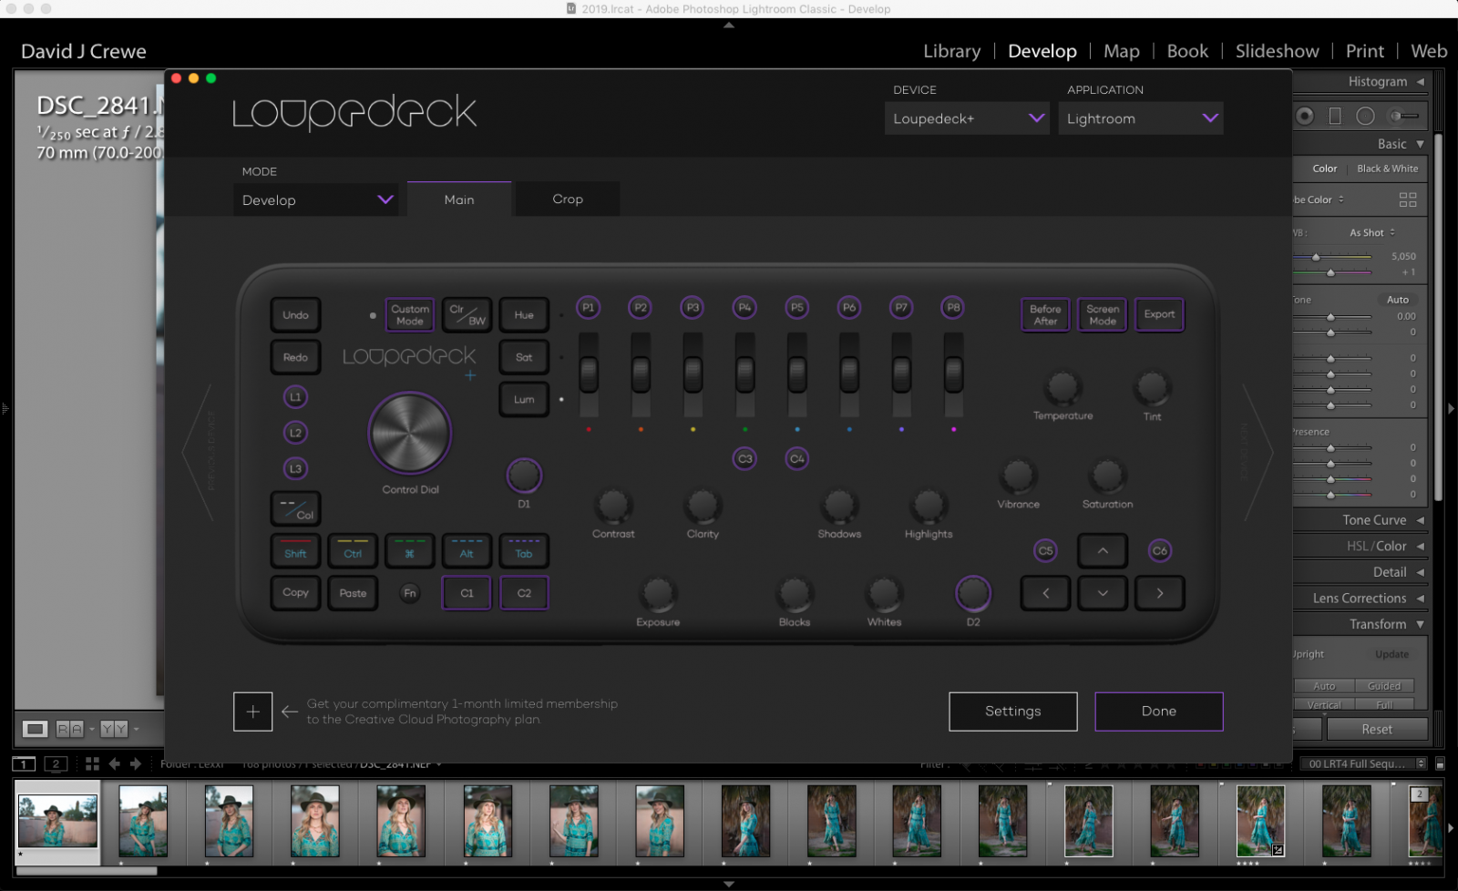The image size is (1458, 891).
Task: Open the White Balance selector grid icon
Action: coord(1409,199)
